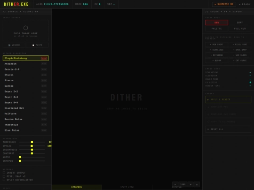This screenshot has width=254, height=190.
Task: Add Pixel Sort effect to pipeline
Action: point(240,45)
